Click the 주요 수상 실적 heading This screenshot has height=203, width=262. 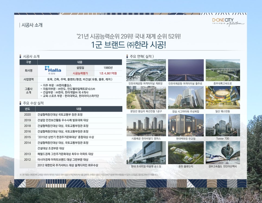[33, 103]
